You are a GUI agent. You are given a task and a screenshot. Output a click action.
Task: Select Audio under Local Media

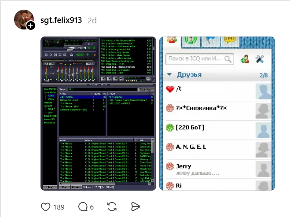coord(51,96)
